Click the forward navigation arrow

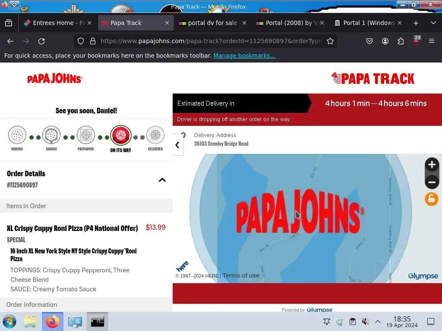point(26,41)
